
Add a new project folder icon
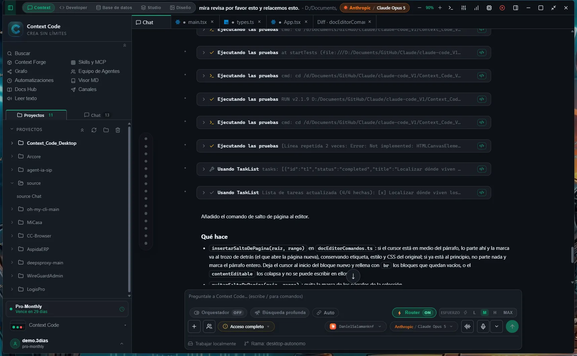[x=106, y=130]
